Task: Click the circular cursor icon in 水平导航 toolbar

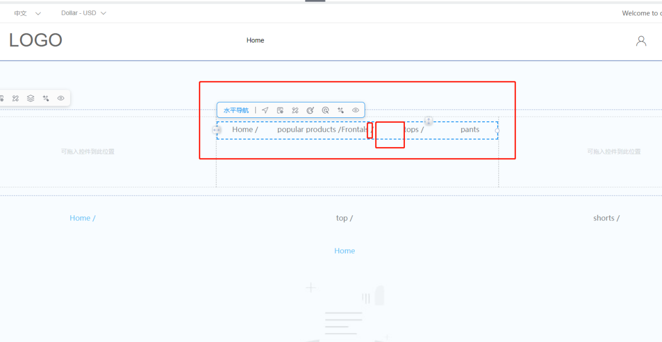Action: tap(325, 110)
